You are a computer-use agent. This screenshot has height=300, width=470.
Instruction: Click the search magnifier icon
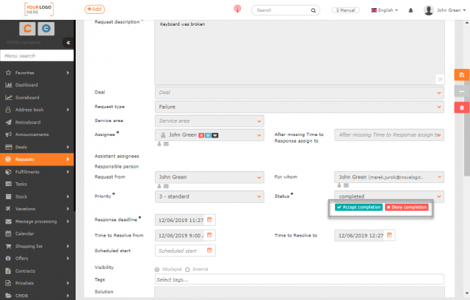[314, 10]
